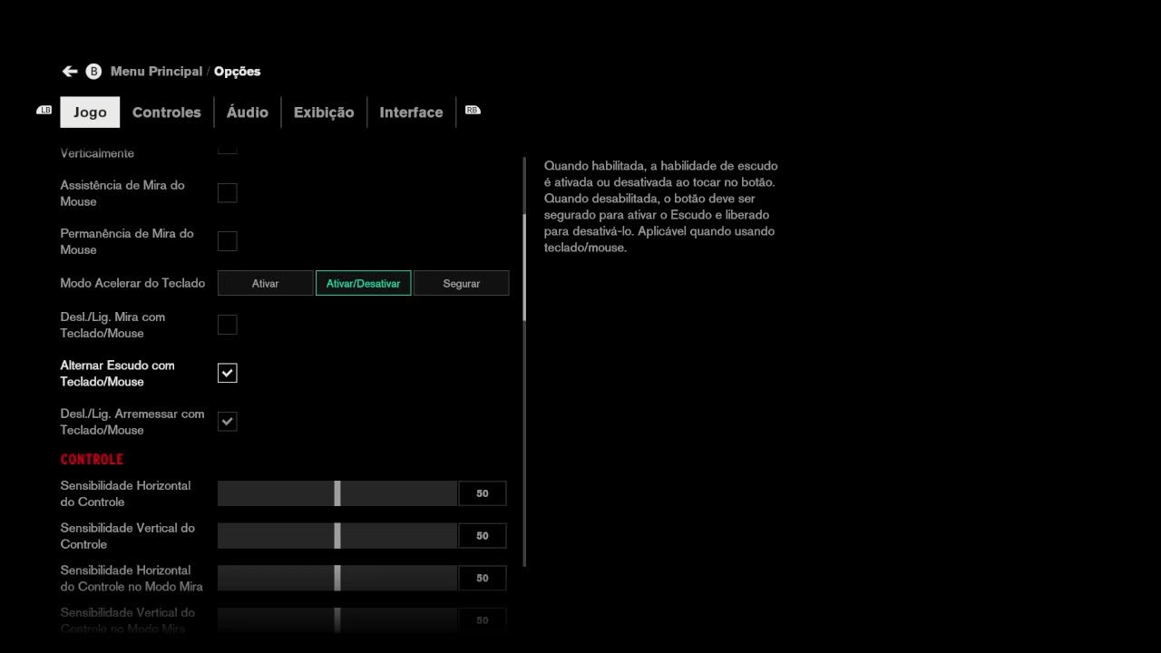
Task: Click the options list scrollbar thumb
Action: click(524, 267)
